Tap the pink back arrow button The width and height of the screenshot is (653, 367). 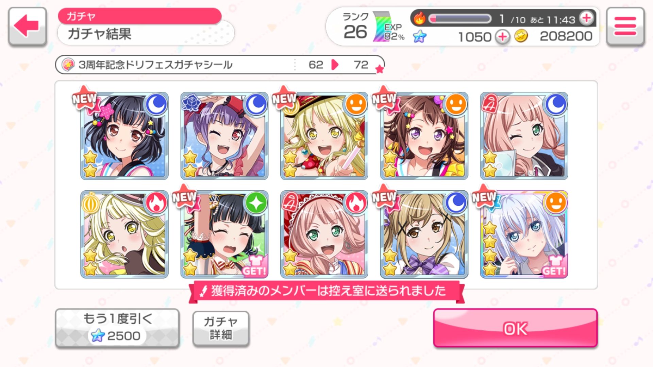click(x=27, y=26)
